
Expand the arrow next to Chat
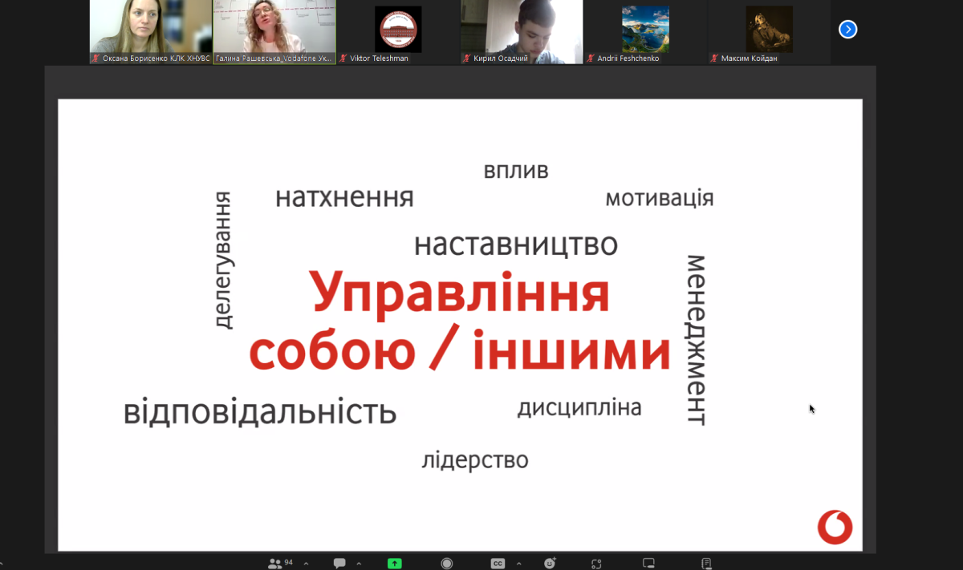pos(359,563)
